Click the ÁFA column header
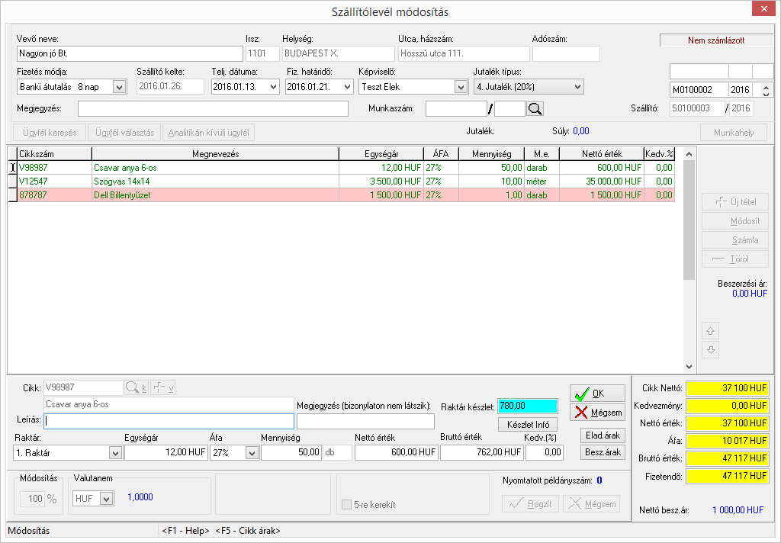This screenshot has height=543, width=781. 441,154
